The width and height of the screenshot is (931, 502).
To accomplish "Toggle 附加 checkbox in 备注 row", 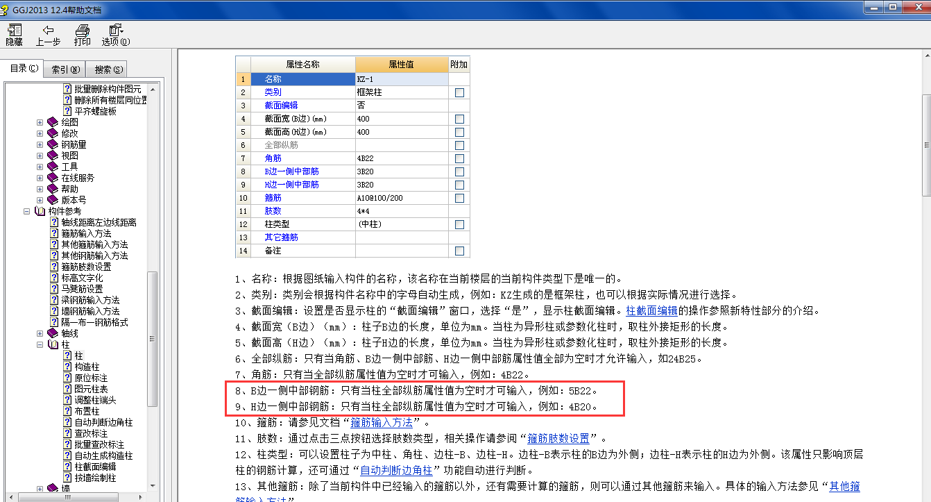I will [x=459, y=251].
